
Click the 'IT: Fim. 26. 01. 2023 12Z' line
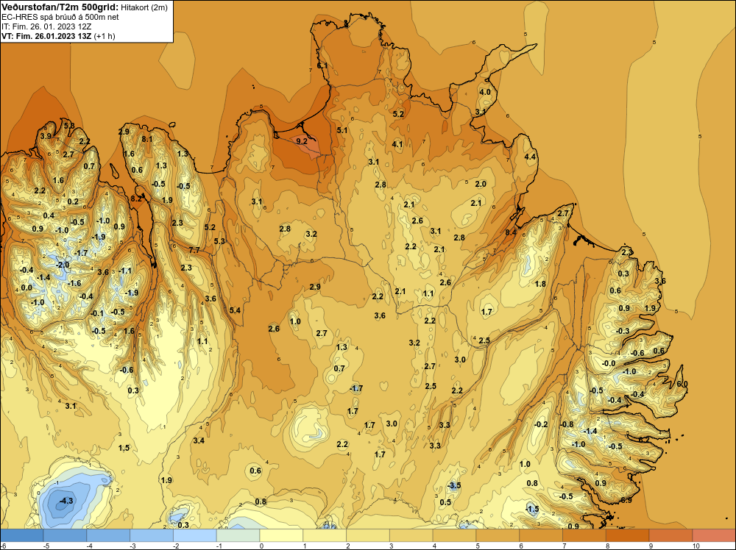tap(46, 26)
